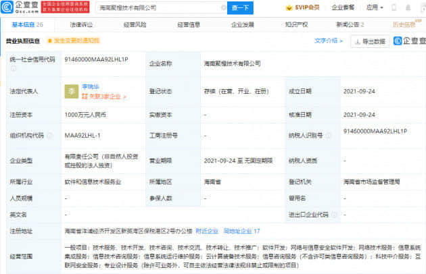Click the 参保人数 label

160,198
